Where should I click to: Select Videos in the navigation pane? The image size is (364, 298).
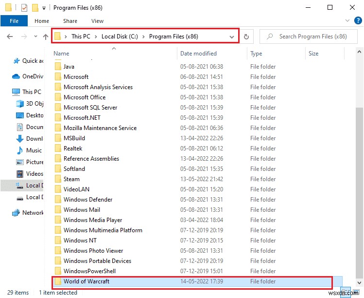(x=30, y=174)
